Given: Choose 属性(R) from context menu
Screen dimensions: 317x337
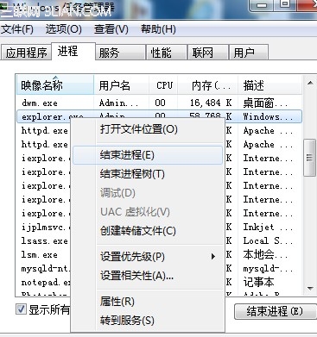Looking at the screenshot, I should 148,302.
